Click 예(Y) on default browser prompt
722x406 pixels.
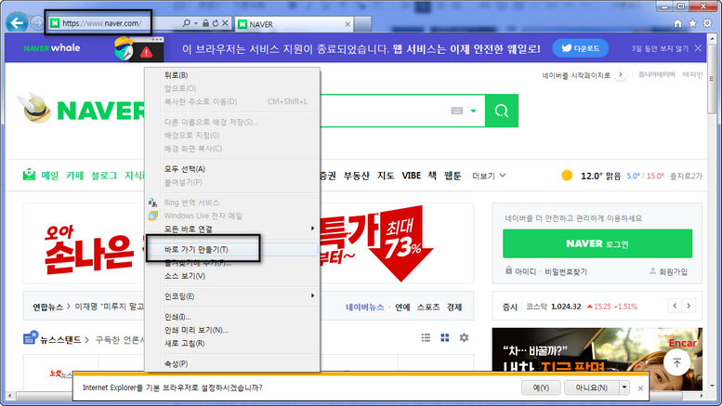[541, 387]
